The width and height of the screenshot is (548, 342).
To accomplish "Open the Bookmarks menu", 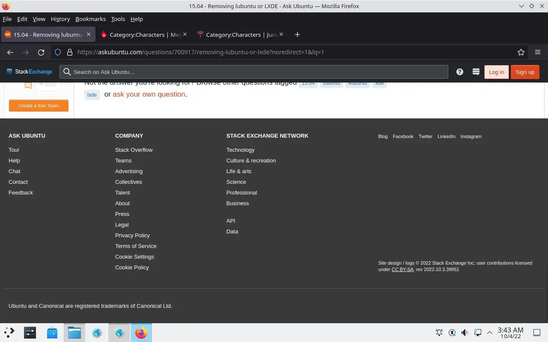I will pyautogui.click(x=90, y=19).
